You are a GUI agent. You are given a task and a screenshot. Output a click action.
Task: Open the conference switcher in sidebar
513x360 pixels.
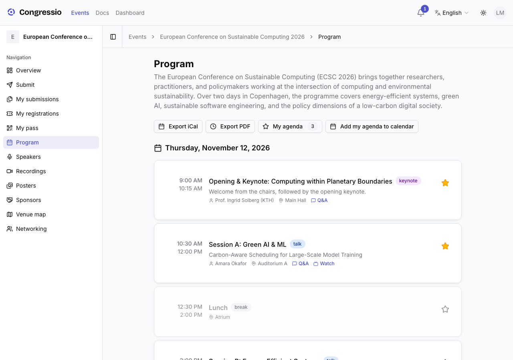(x=51, y=37)
